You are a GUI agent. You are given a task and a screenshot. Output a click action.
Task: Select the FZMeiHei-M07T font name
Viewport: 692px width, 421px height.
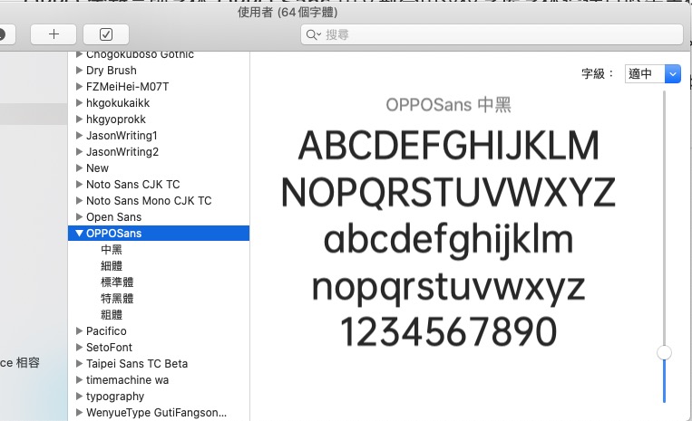click(128, 87)
